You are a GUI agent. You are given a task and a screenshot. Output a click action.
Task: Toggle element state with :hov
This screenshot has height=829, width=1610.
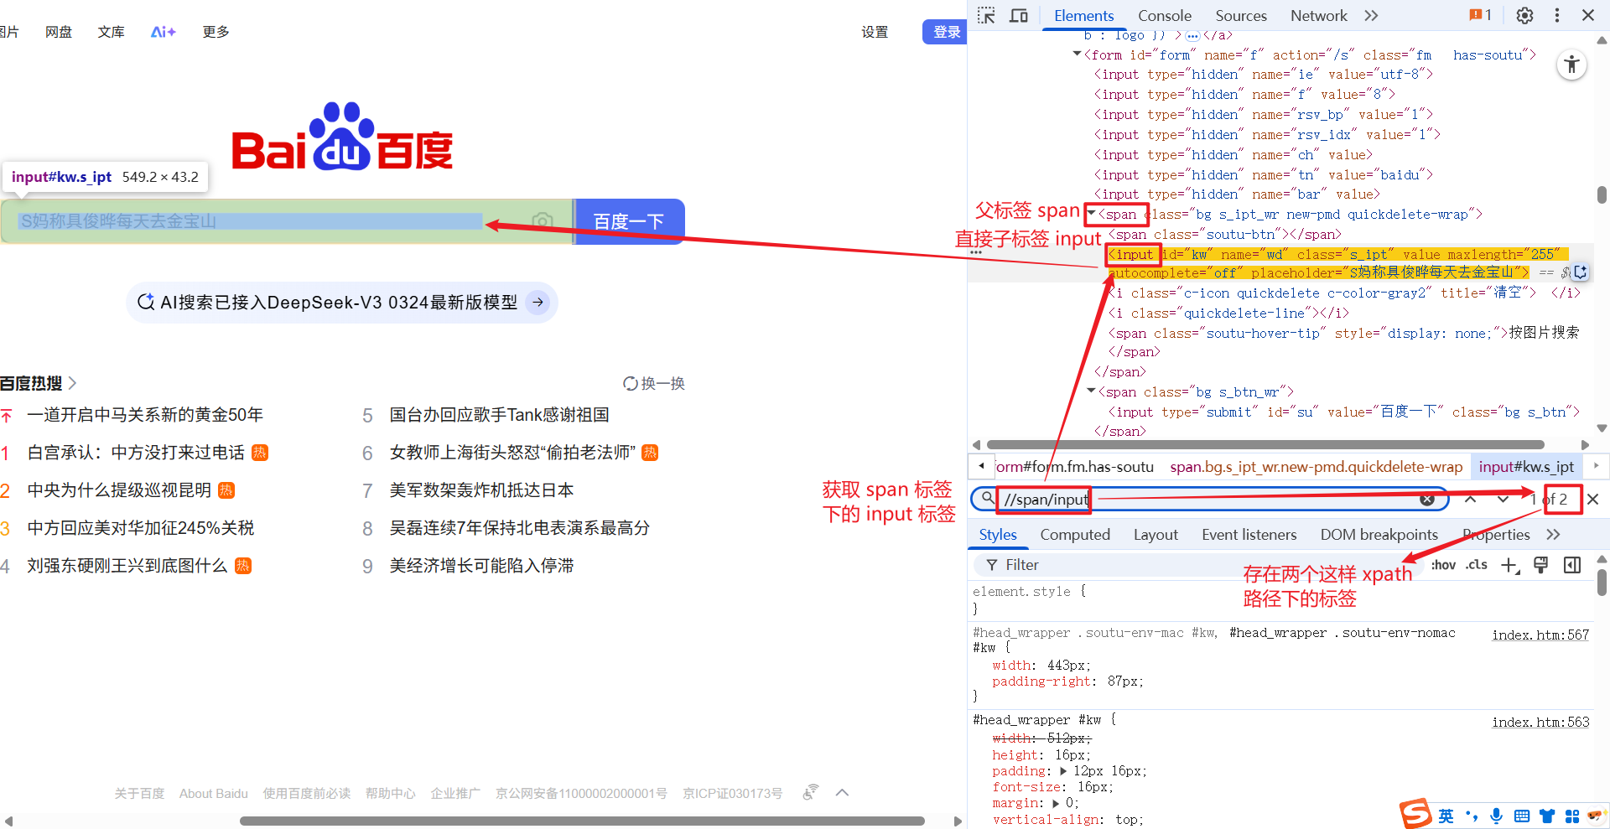[x=1443, y=565]
